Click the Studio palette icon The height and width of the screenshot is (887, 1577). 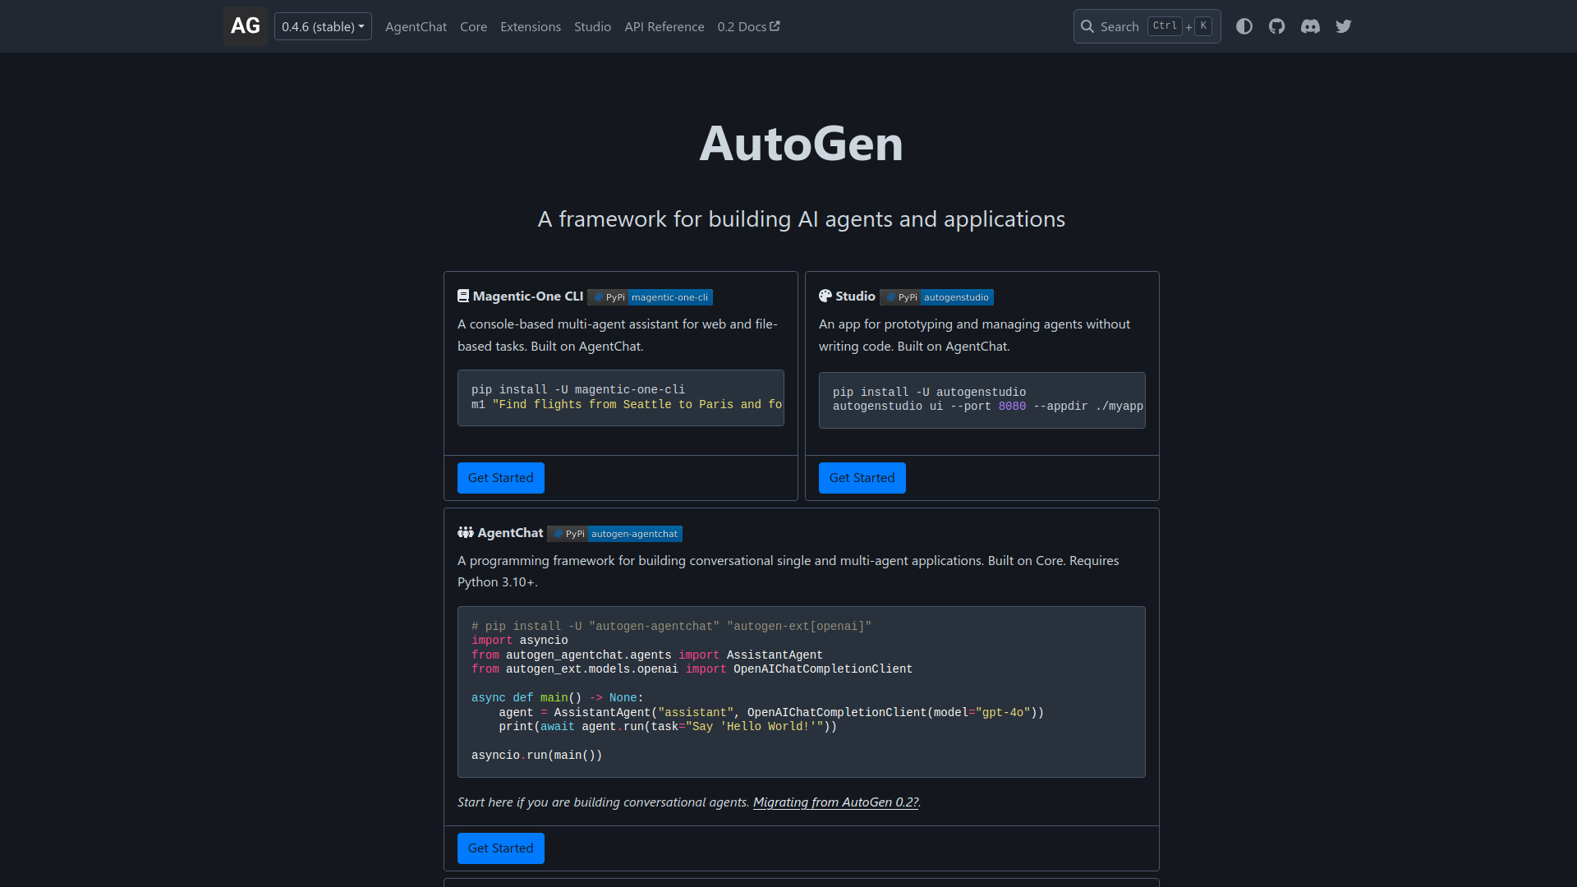(x=825, y=296)
